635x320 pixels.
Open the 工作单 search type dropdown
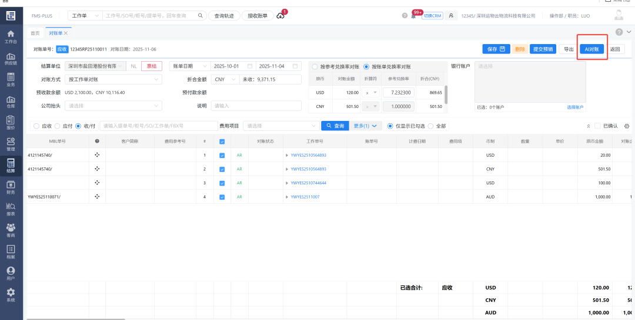click(x=85, y=16)
